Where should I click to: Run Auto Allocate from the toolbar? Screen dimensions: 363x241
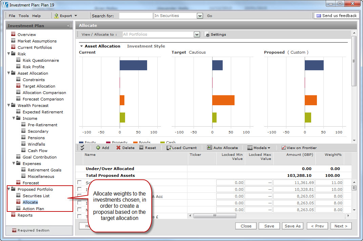coord(209,148)
